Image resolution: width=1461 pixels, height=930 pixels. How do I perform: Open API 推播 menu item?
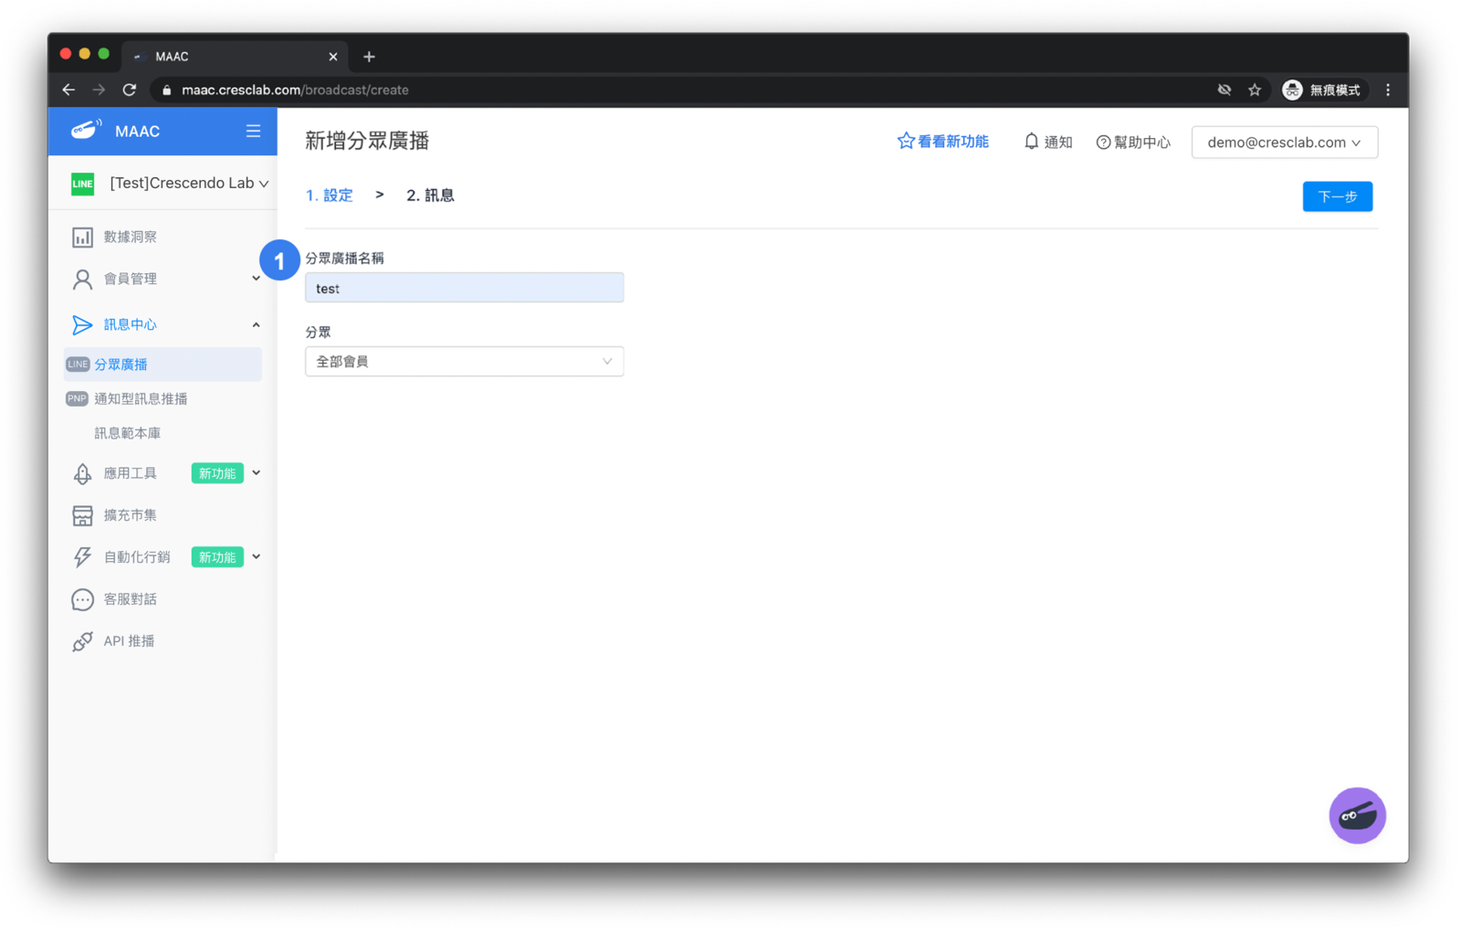coord(129,641)
